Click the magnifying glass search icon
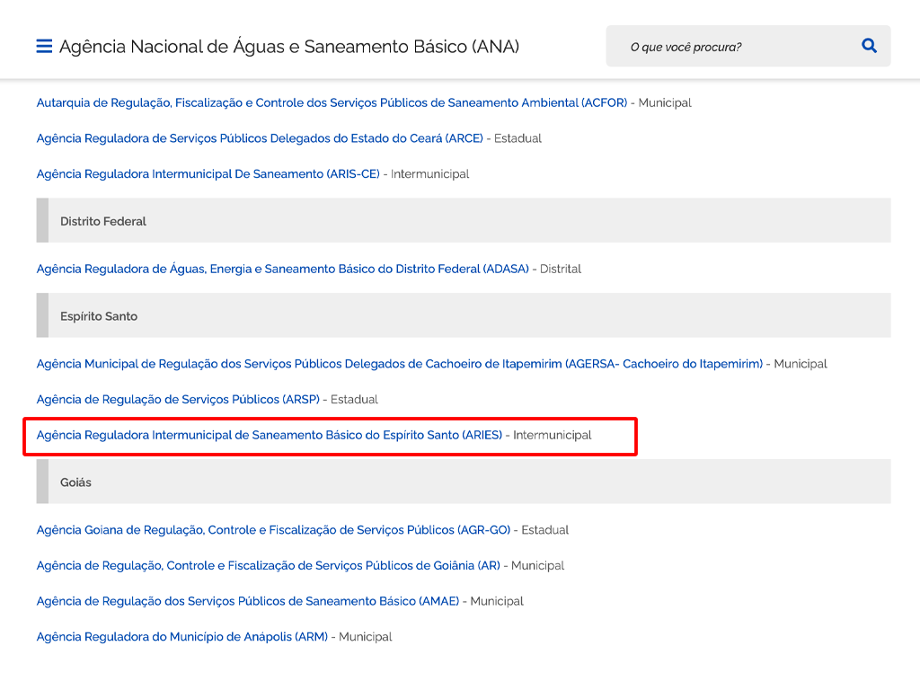This screenshot has width=920, height=690. coord(869,46)
